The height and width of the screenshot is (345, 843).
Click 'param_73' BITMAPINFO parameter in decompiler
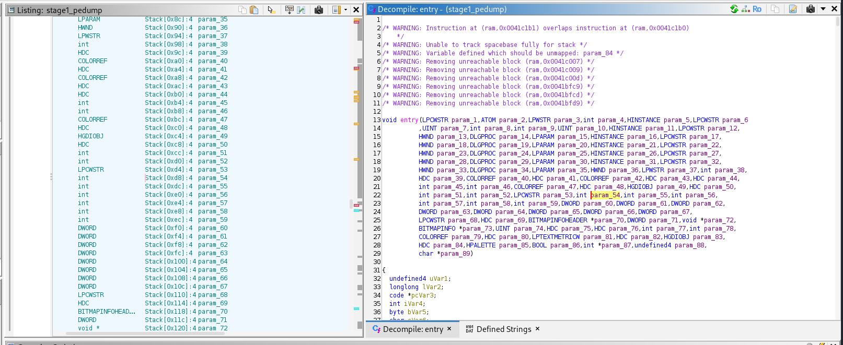click(x=478, y=229)
